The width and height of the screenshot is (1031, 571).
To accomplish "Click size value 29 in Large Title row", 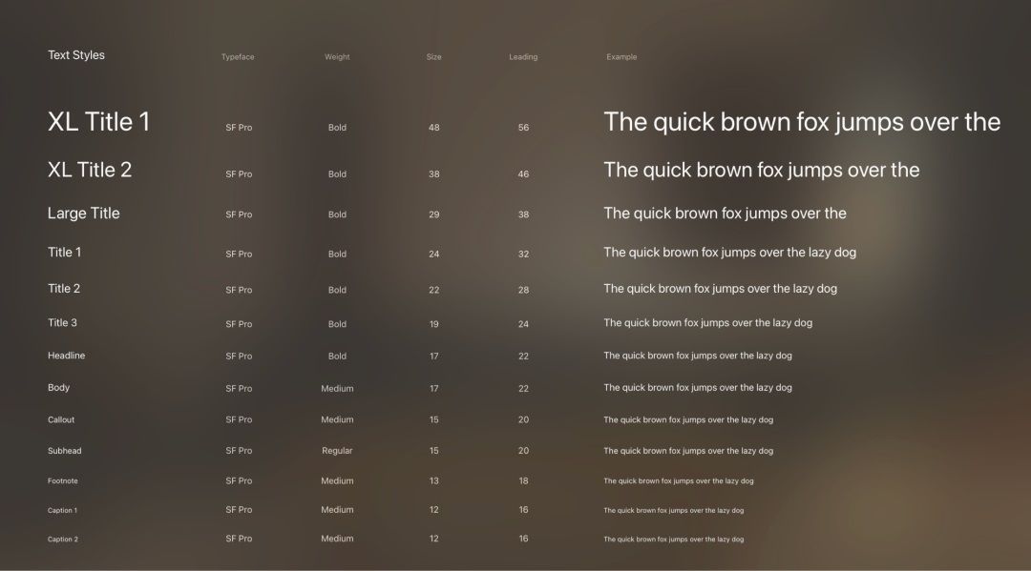I will [434, 214].
